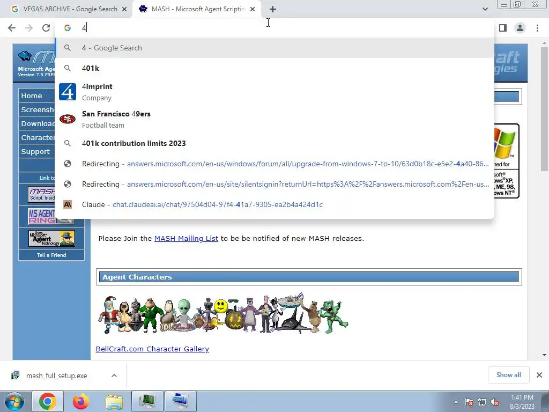Open the taskbar clock showing 1:41 PM
The height and width of the screenshot is (412, 549).
click(x=522, y=402)
